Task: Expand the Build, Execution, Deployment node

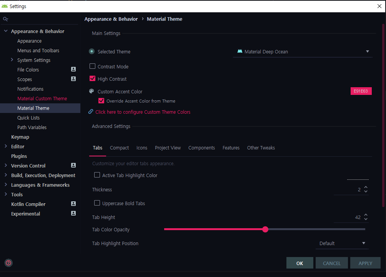Action: pos(6,175)
